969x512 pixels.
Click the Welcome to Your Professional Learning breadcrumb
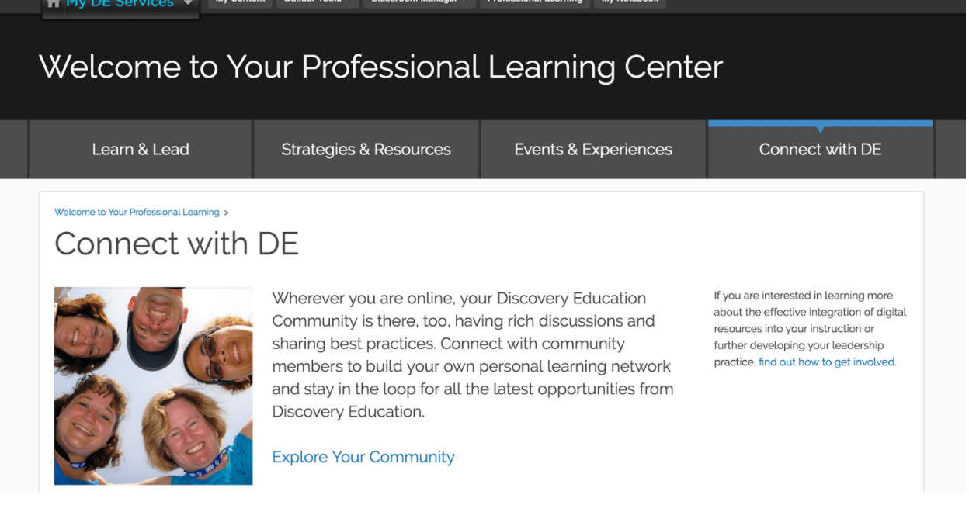pos(136,212)
